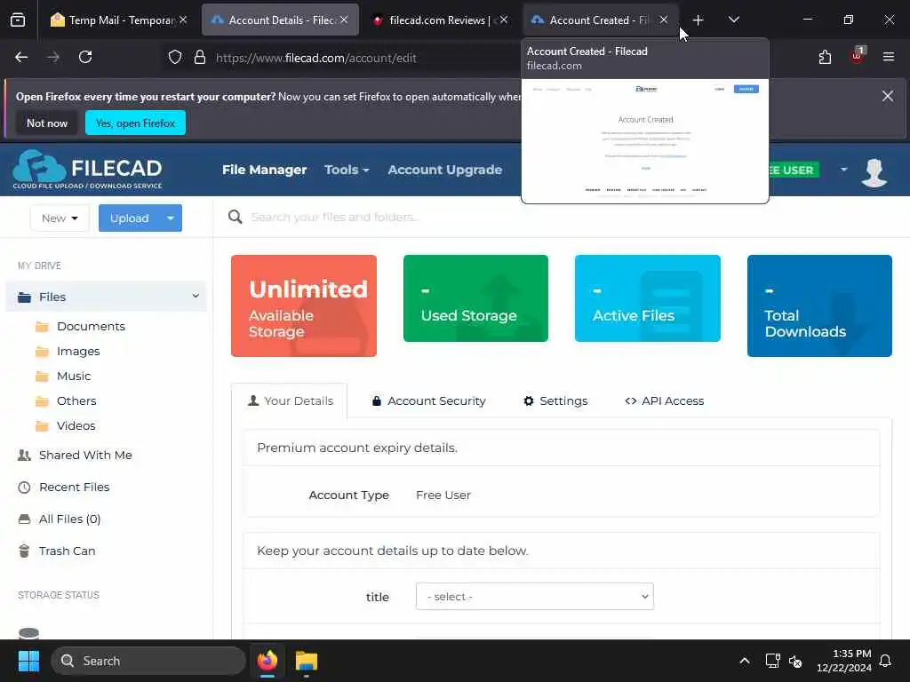Image resolution: width=910 pixels, height=682 pixels.
Task: Close the Account Created browser tab
Action: [x=663, y=20]
